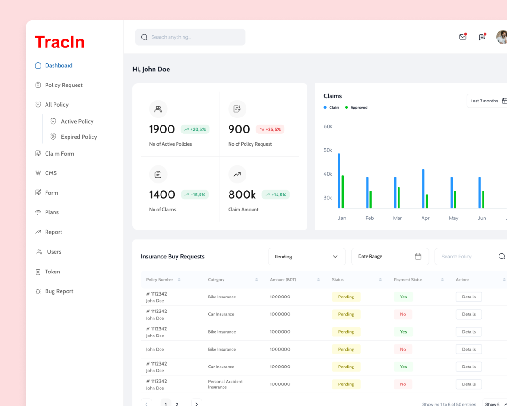The width and height of the screenshot is (507, 406).
Task: Sort by Category column
Action: (x=256, y=280)
